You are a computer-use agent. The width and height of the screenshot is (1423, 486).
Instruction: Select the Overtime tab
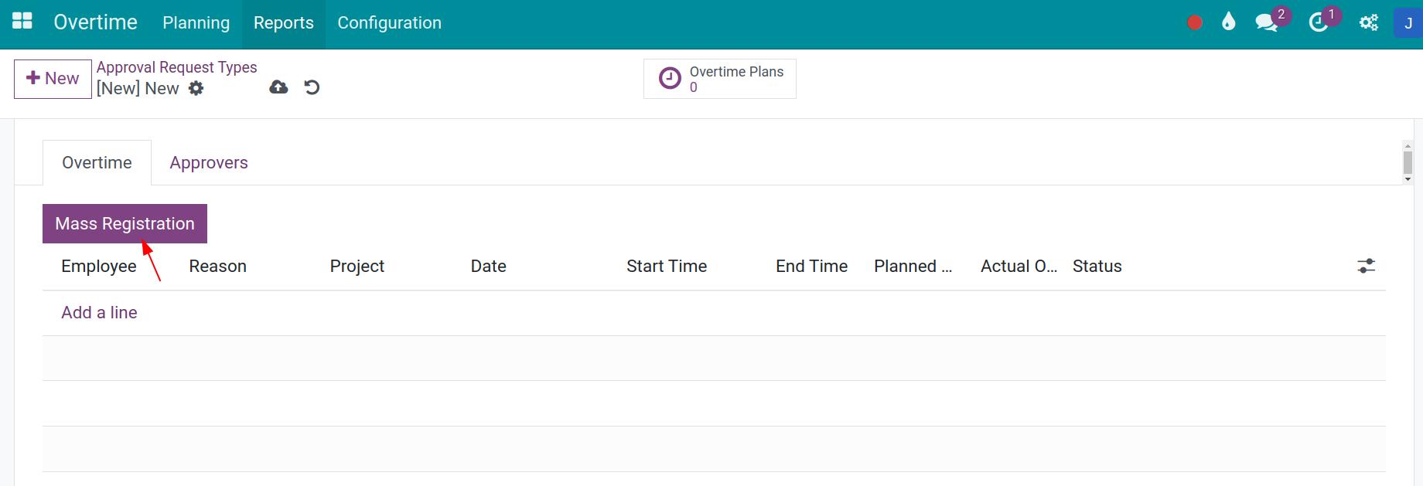(x=97, y=162)
